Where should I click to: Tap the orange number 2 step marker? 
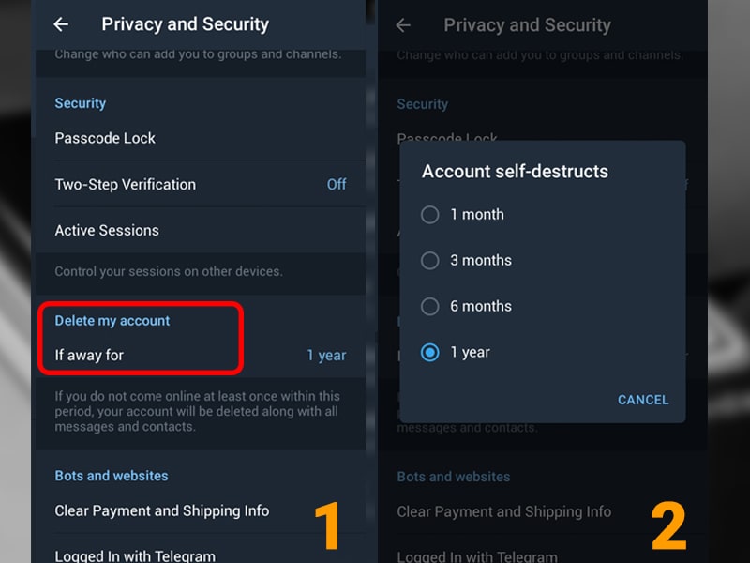tap(669, 525)
